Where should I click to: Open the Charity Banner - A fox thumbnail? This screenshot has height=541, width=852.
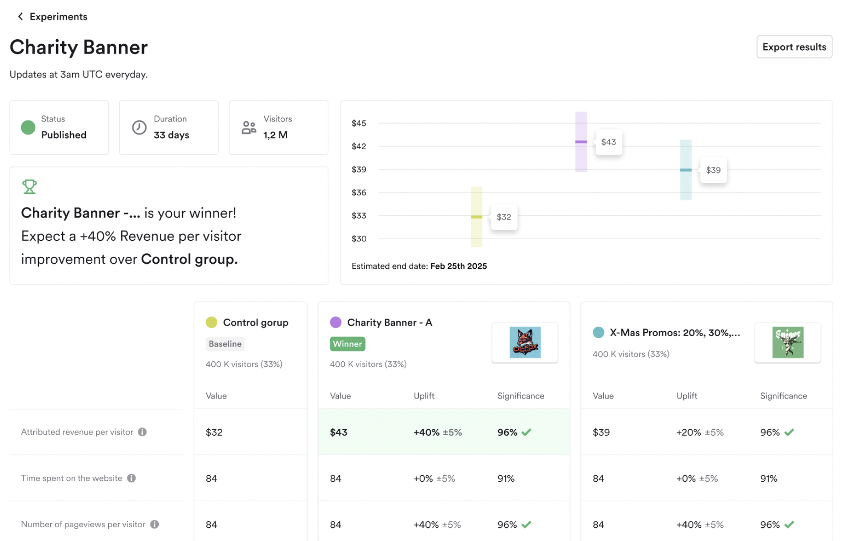(x=525, y=342)
